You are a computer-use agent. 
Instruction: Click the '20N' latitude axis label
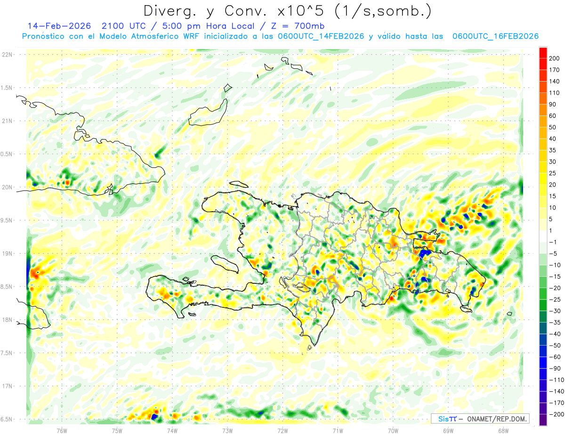tap(7, 187)
